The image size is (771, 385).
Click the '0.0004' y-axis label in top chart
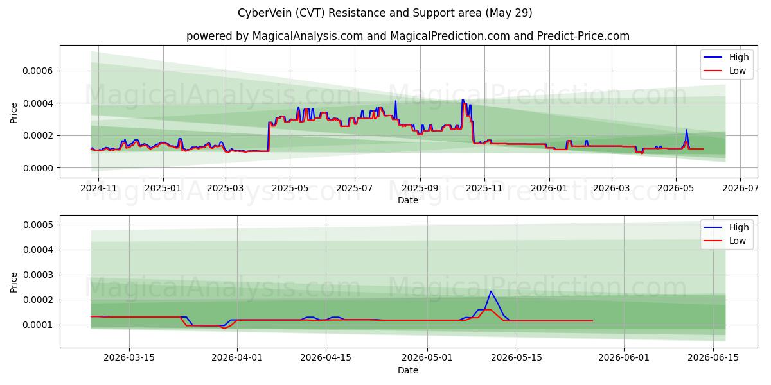(39, 103)
